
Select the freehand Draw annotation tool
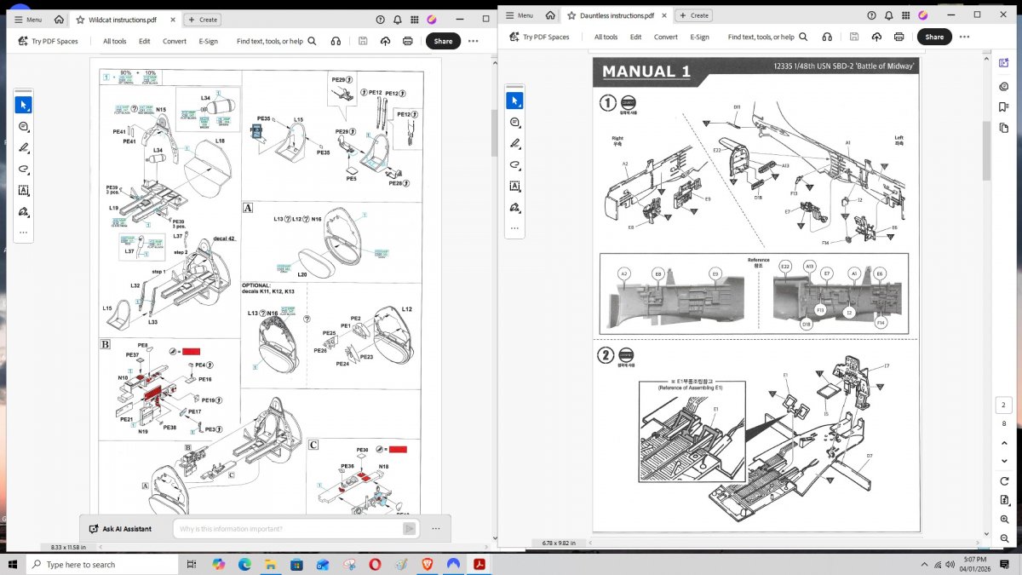click(24, 147)
